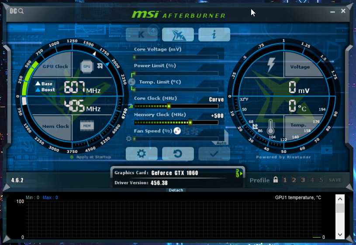
Task: Open the OC Scanner
Action: 17,11
